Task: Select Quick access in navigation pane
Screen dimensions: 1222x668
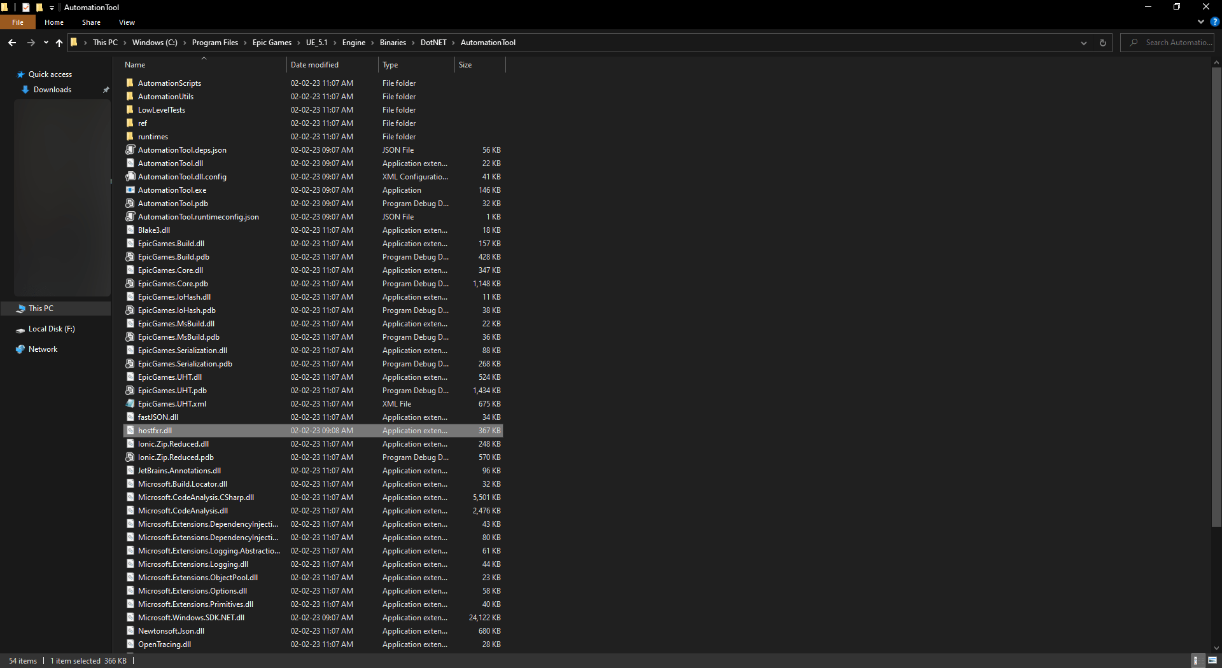Action: point(50,74)
